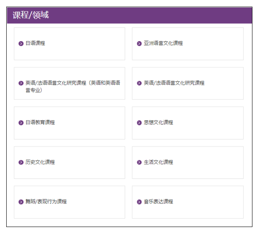Click the arrow icon beside 音乐表达课程
This screenshot has width=257, height=232.
tap(139, 202)
